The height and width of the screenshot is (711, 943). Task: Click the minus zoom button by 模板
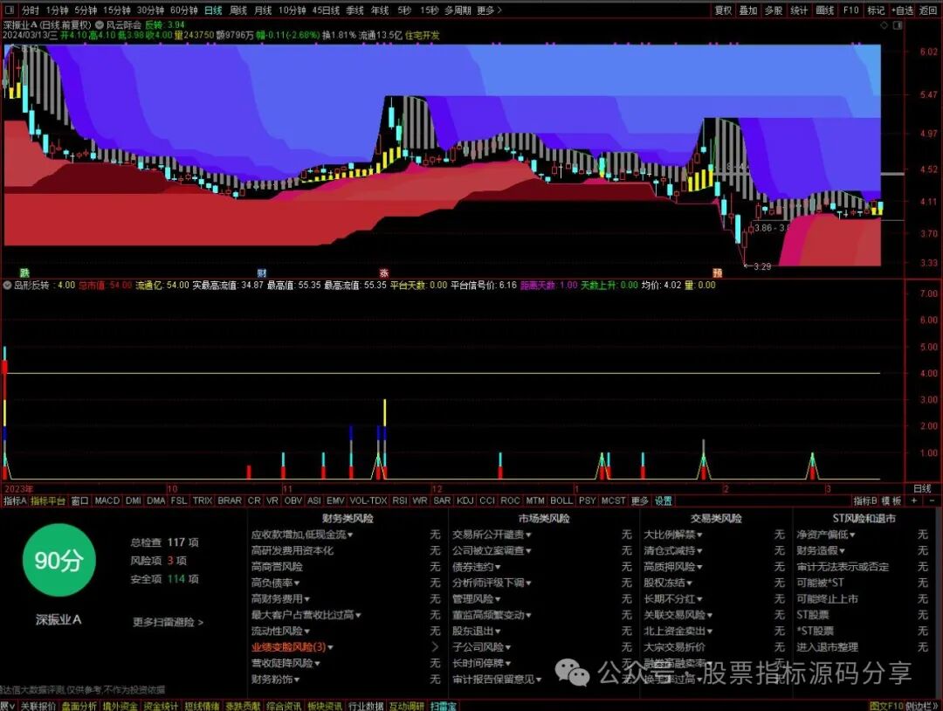(932, 500)
